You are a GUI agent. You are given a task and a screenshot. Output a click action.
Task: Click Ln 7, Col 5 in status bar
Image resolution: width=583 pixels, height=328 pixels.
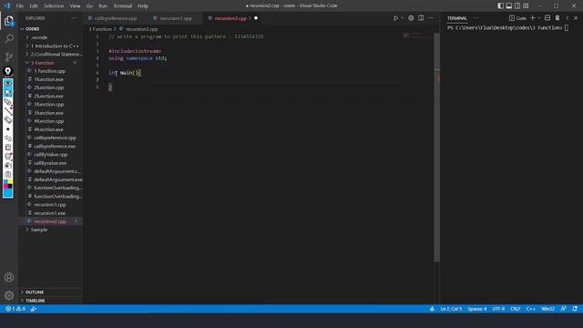451,309
